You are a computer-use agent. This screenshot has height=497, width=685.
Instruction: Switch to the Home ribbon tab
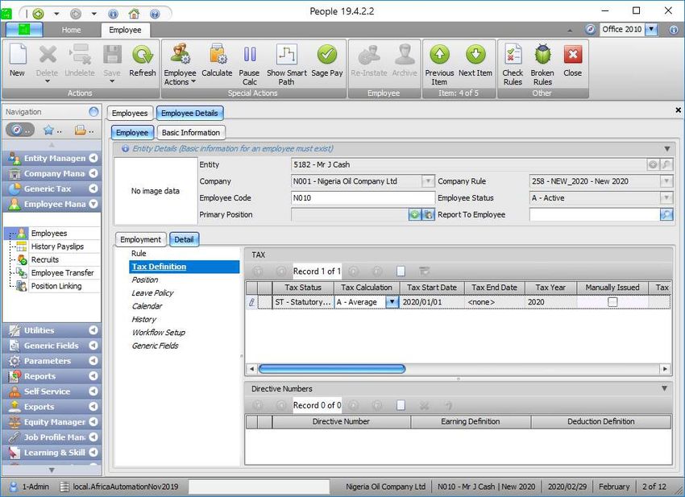(x=71, y=30)
